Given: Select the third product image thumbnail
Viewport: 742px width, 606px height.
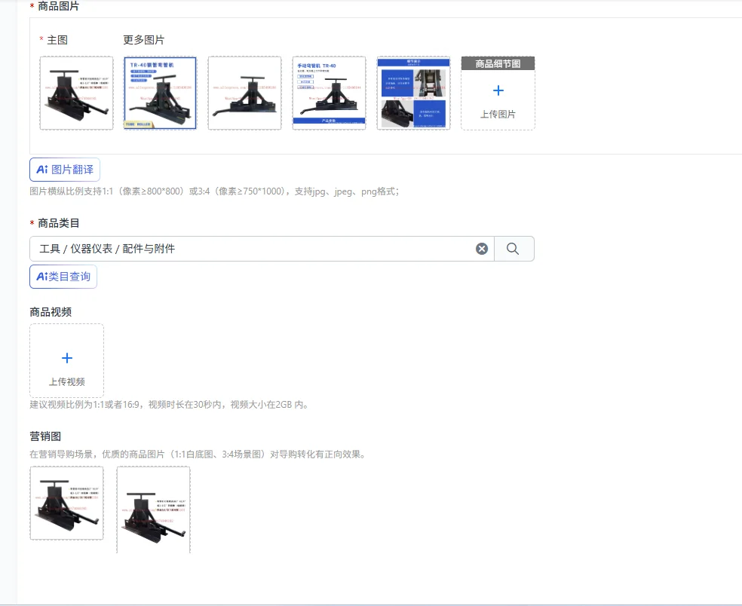Looking at the screenshot, I should pyautogui.click(x=244, y=93).
